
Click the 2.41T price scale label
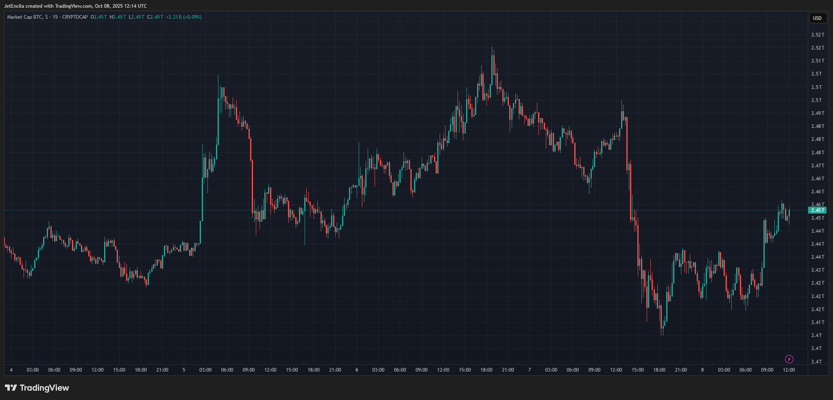(818, 322)
